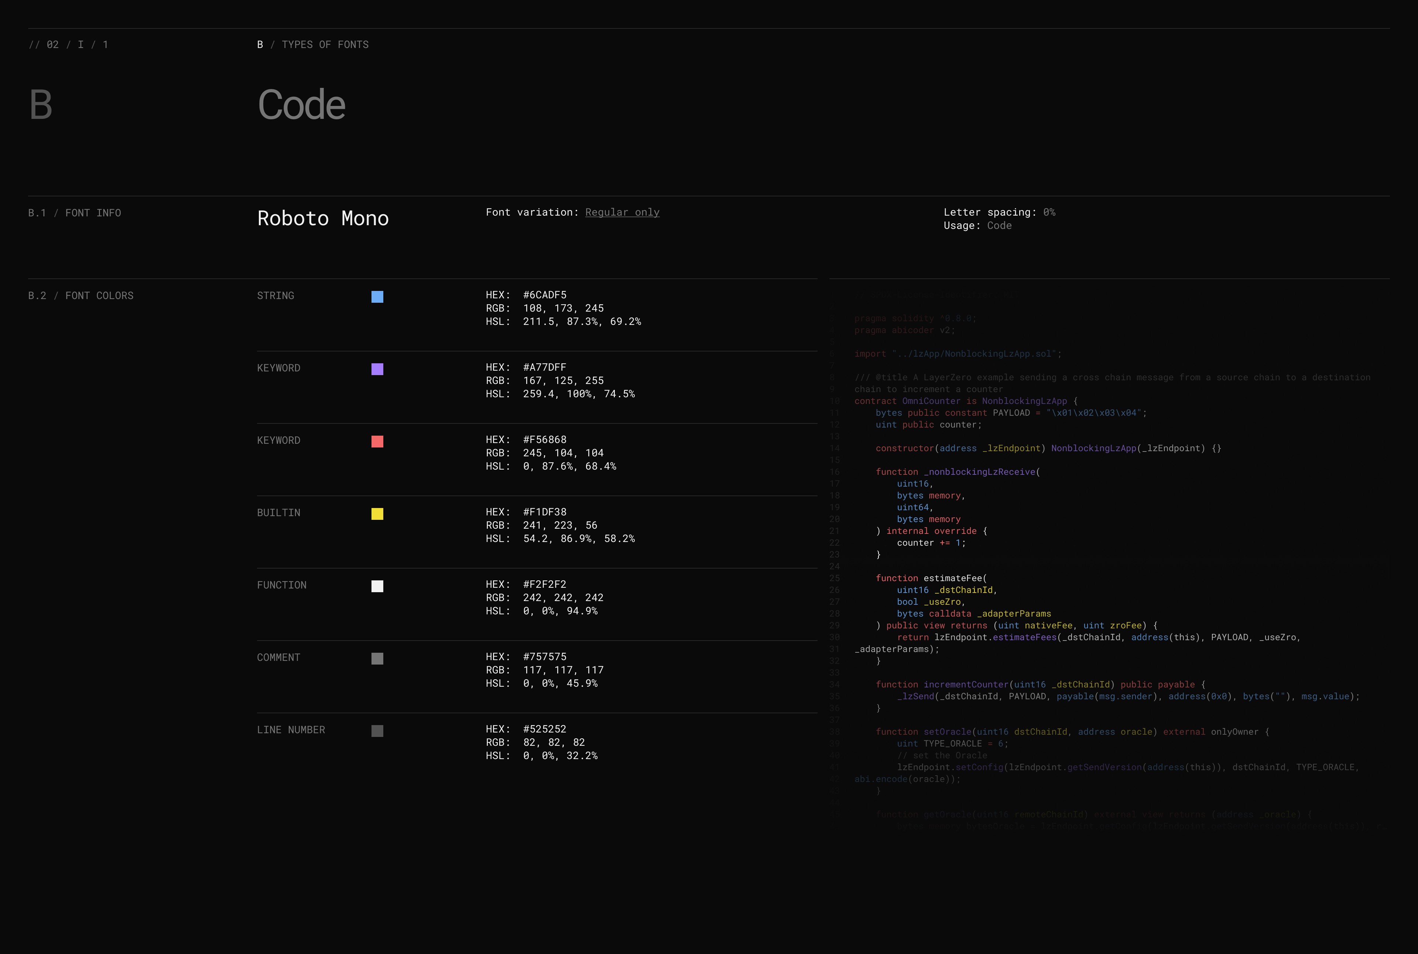
Task: Click the '// 02 / I / 1' page index
Action: tap(68, 44)
